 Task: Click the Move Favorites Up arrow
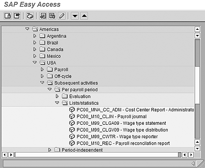coord(84,16)
